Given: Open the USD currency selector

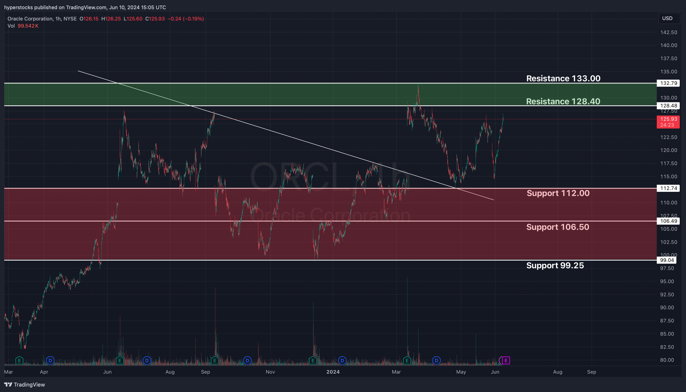Looking at the screenshot, I should point(669,18).
